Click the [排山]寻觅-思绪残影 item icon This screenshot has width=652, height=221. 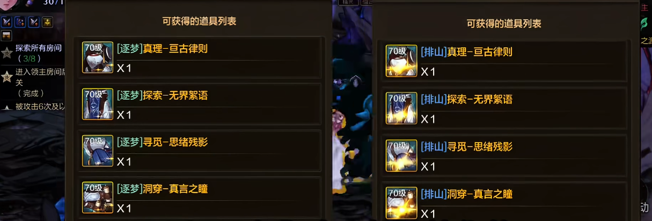tap(401, 156)
